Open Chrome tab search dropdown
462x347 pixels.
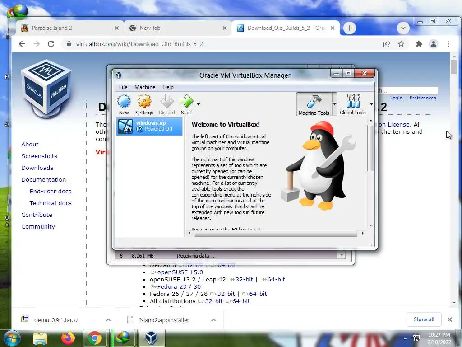click(403, 28)
